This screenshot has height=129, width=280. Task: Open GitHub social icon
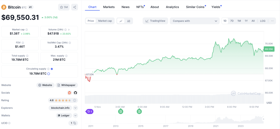click(75, 93)
